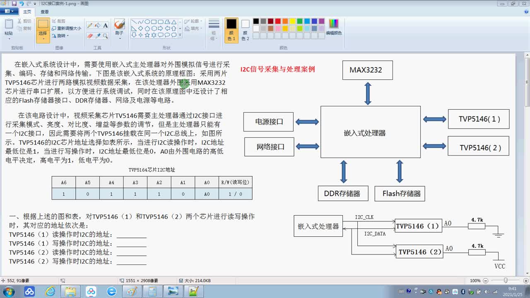Open the Paste dropdown arrow

click(9, 38)
